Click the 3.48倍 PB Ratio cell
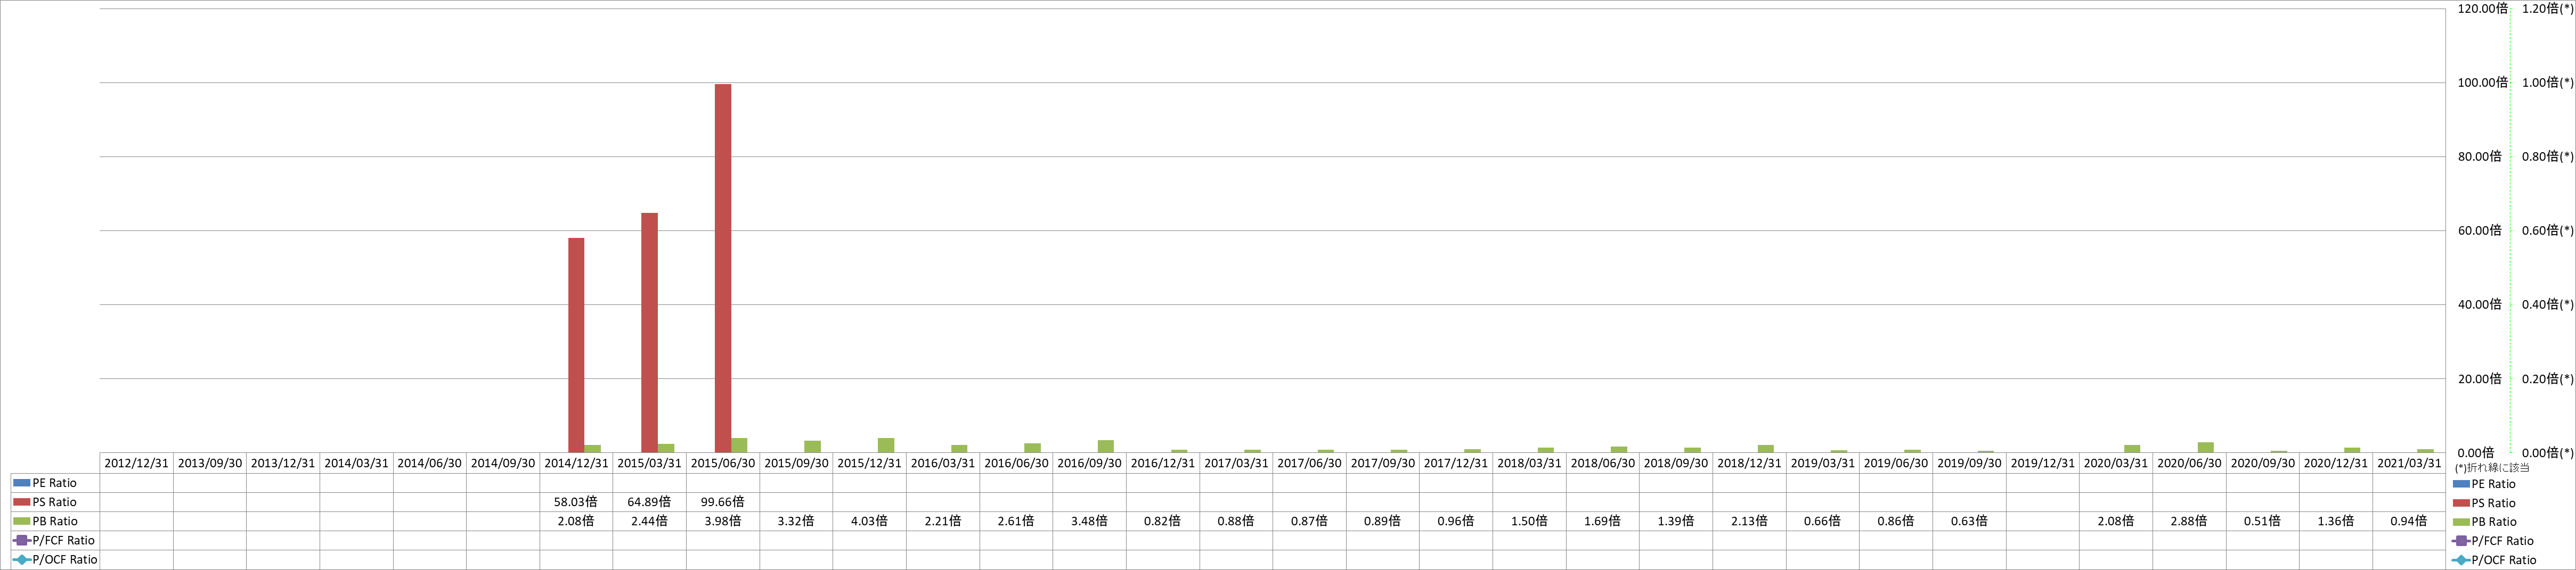The width and height of the screenshot is (2576, 570). click(x=1090, y=521)
